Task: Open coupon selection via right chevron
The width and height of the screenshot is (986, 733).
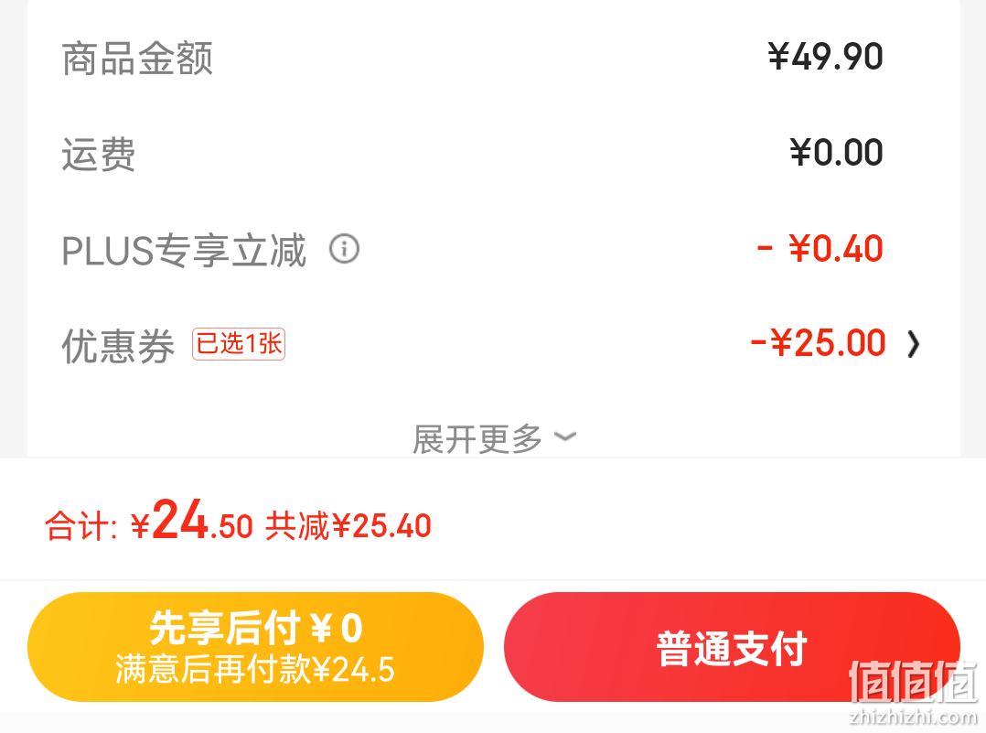Action: [x=914, y=344]
